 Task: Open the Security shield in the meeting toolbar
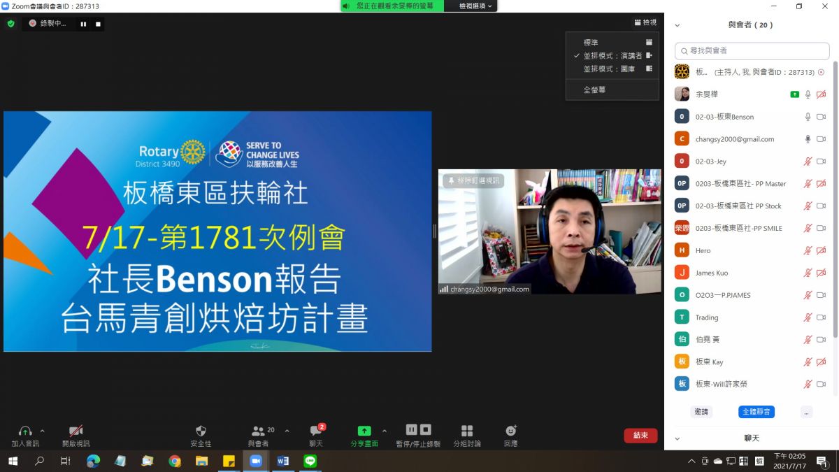coord(201,435)
